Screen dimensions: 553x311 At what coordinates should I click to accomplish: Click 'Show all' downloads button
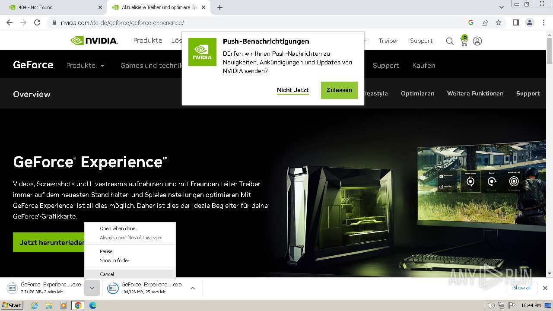pyautogui.click(x=522, y=288)
